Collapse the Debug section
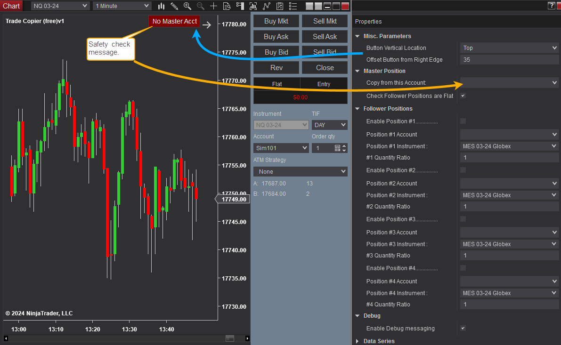This screenshot has height=345, width=561. coord(358,316)
